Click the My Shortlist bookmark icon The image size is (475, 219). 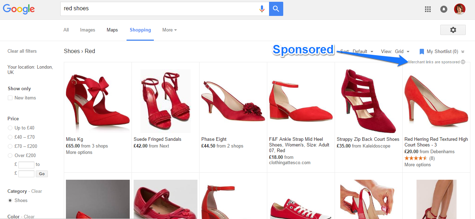(421, 52)
